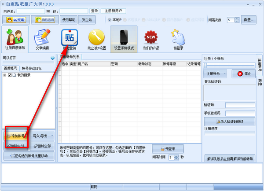This screenshot has height=191, width=264.
Task: Click the menu icon left of the title
Action: 3,4
